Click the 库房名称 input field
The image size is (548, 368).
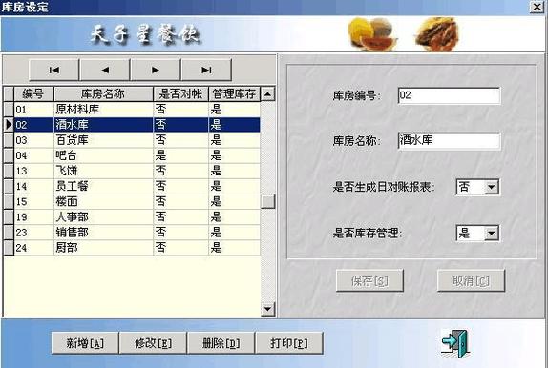(449, 141)
